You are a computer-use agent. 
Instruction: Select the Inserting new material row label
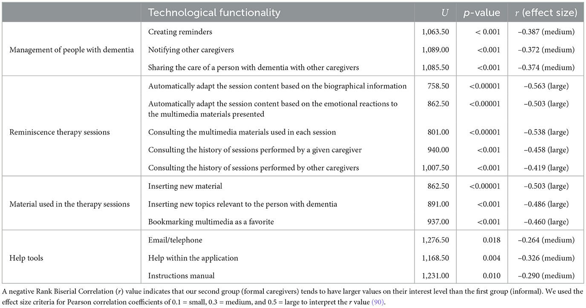pyautogui.click(x=185, y=186)
